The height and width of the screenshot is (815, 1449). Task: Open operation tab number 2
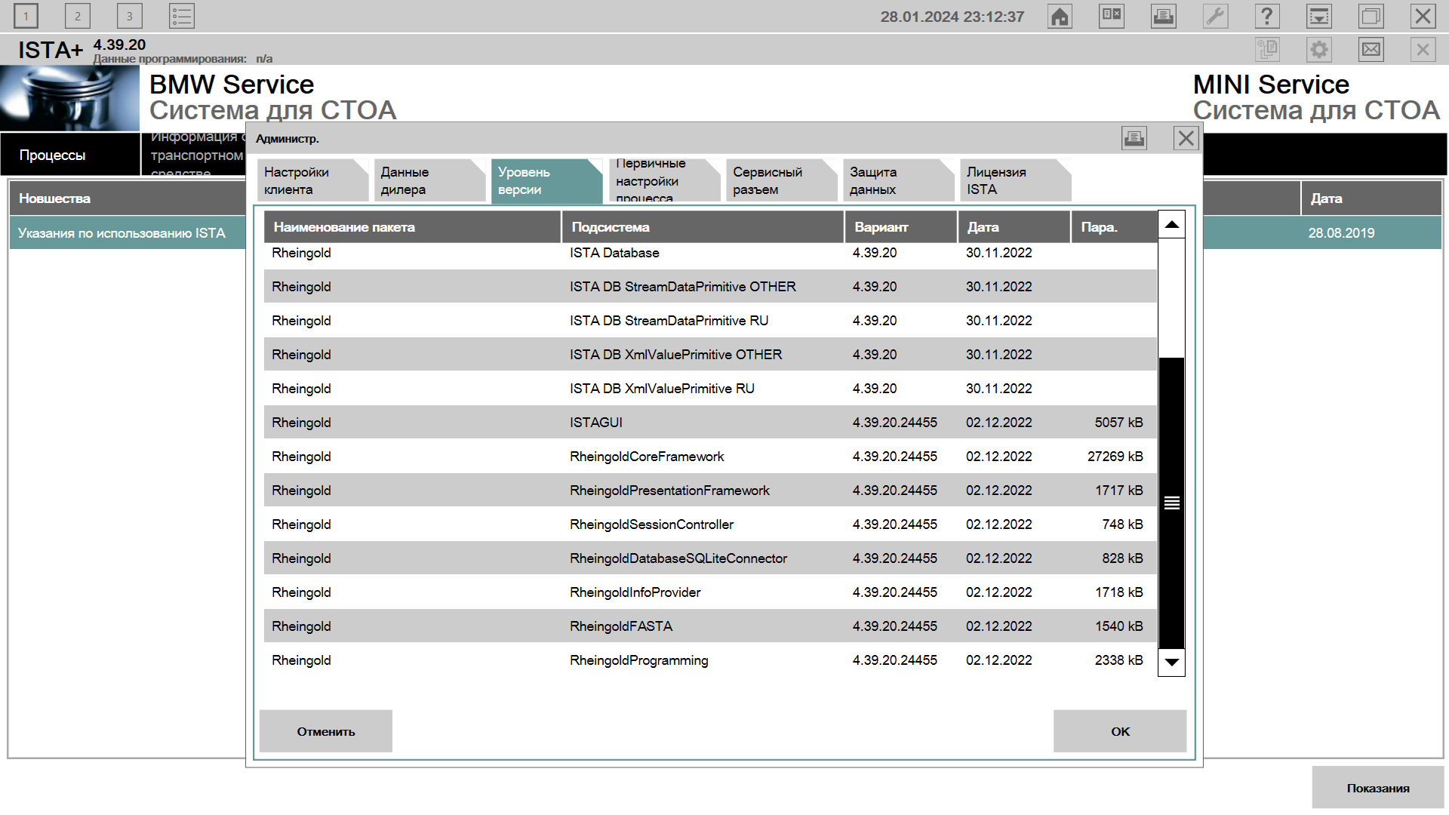pos(77,16)
